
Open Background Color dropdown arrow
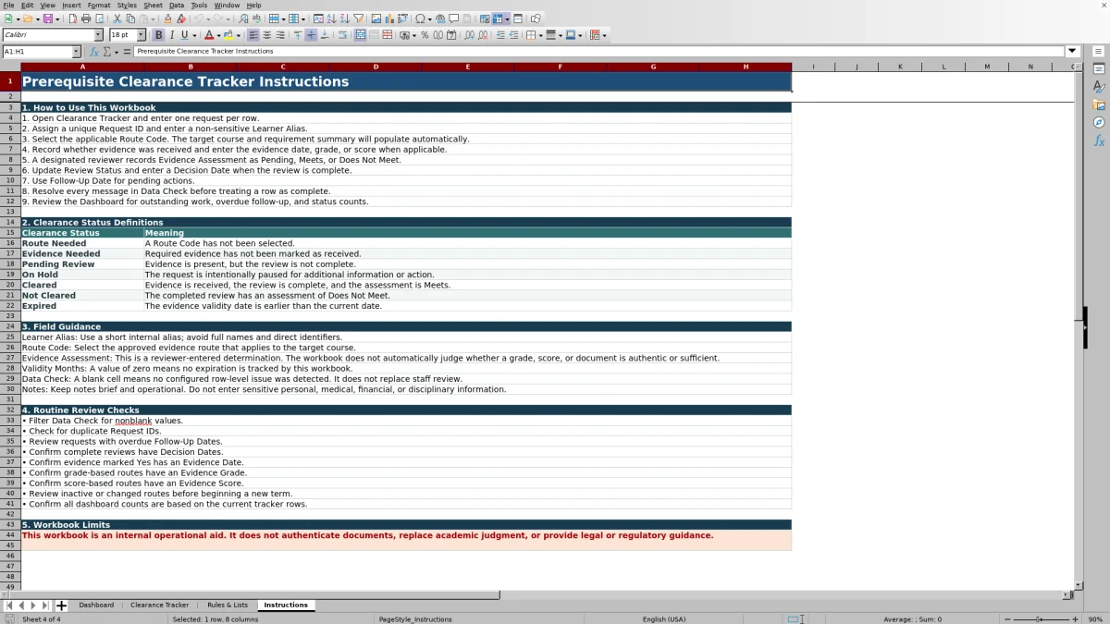click(239, 35)
